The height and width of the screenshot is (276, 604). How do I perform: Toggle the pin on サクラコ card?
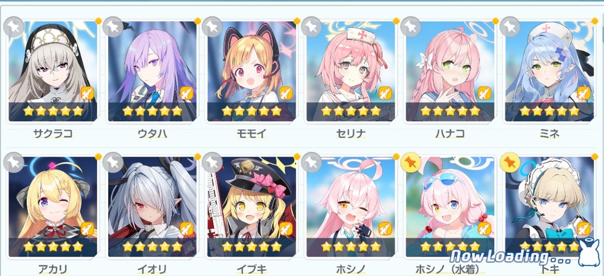(x=14, y=27)
